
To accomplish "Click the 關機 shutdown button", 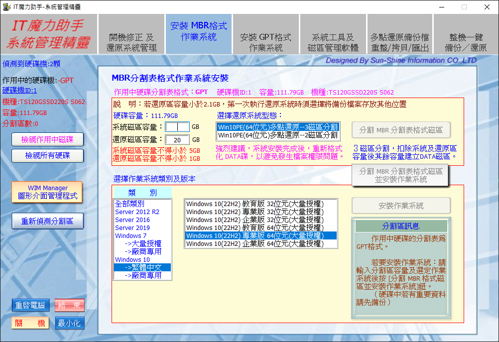I will tap(30, 323).
